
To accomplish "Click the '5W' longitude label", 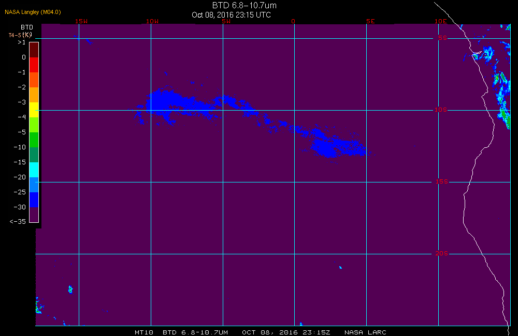I will coord(226,21).
